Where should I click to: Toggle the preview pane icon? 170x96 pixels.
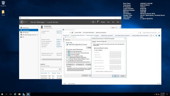tap(156, 35)
